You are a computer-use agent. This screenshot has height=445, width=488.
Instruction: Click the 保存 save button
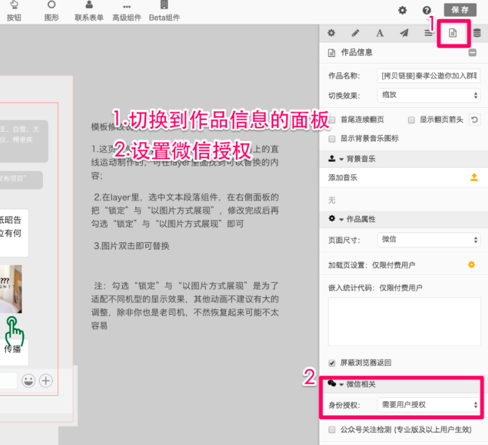[x=460, y=10]
